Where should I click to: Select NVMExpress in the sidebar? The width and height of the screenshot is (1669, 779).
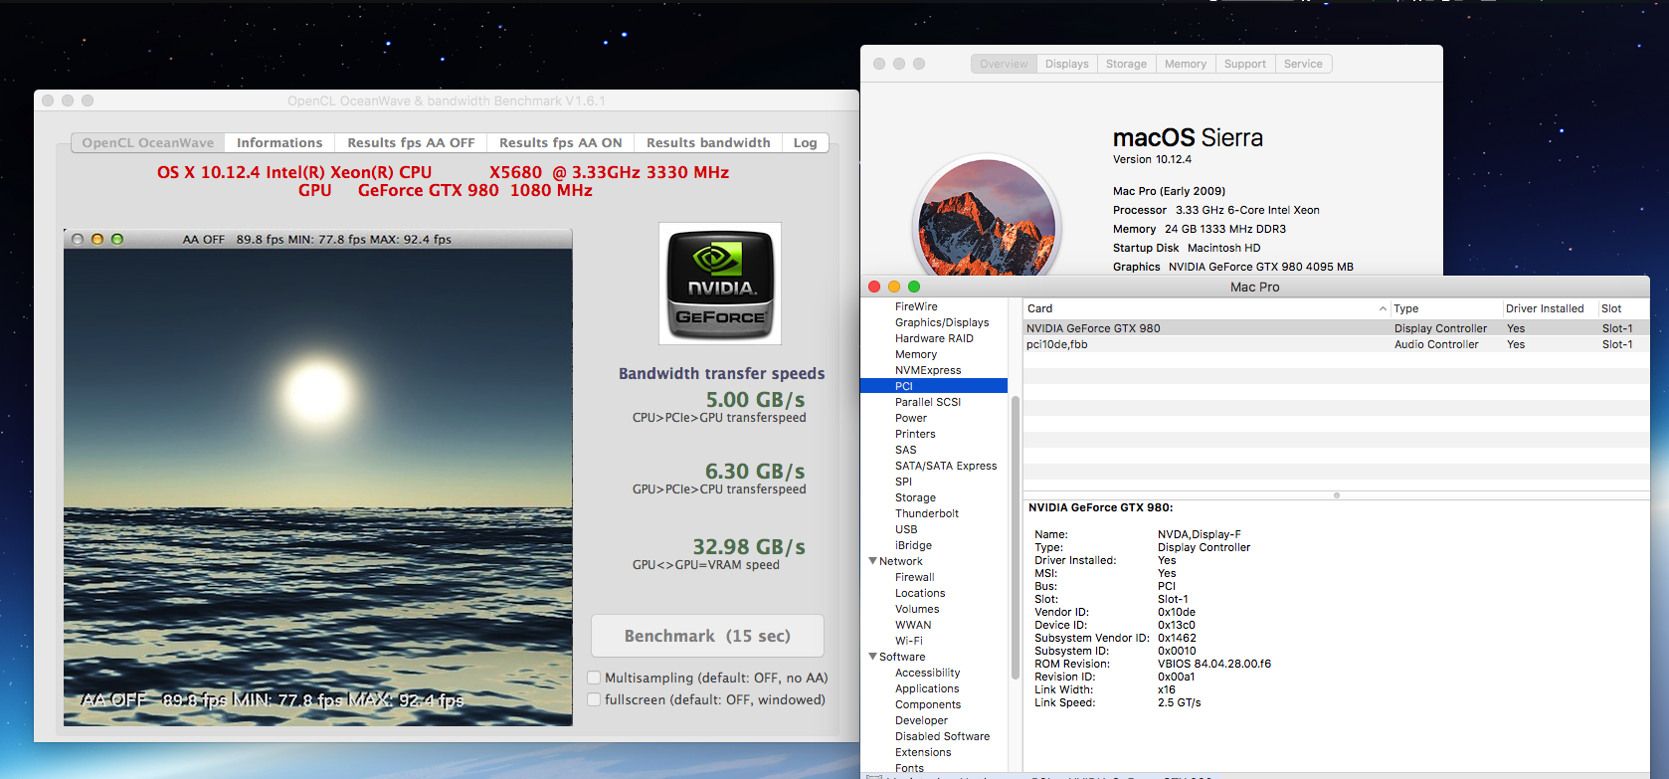coord(928,370)
